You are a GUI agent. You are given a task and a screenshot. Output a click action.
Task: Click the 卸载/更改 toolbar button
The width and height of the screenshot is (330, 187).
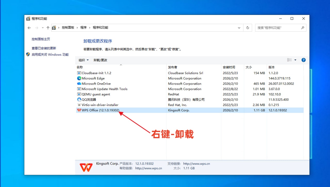(100, 60)
